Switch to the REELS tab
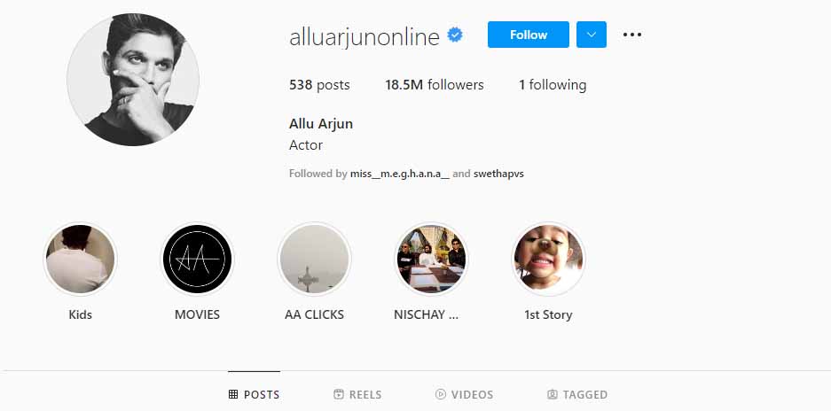Screen dimensions: 831x411 coord(357,394)
